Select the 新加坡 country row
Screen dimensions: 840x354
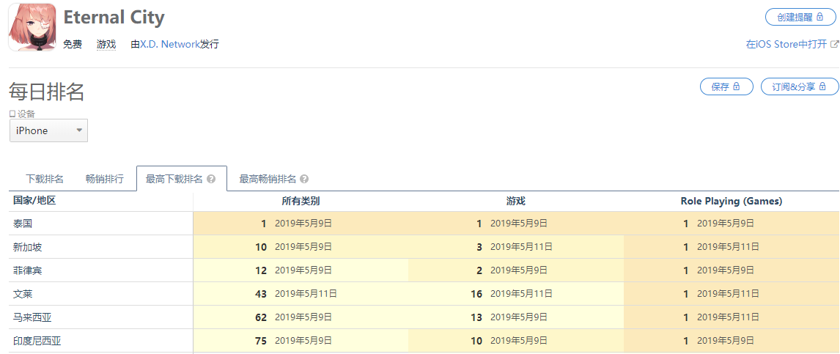pyautogui.click(x=28, y=247)
